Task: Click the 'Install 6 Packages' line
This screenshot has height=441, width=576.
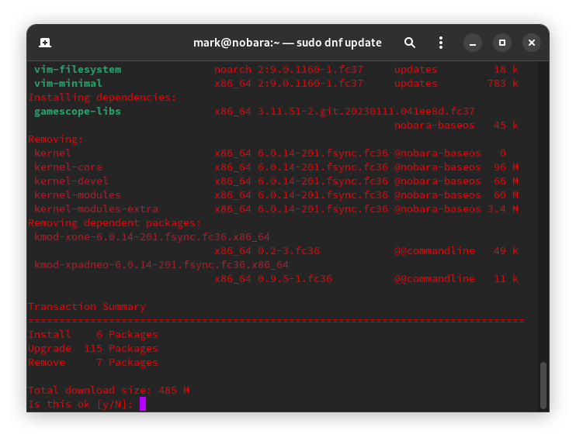Action: point(93,334)
